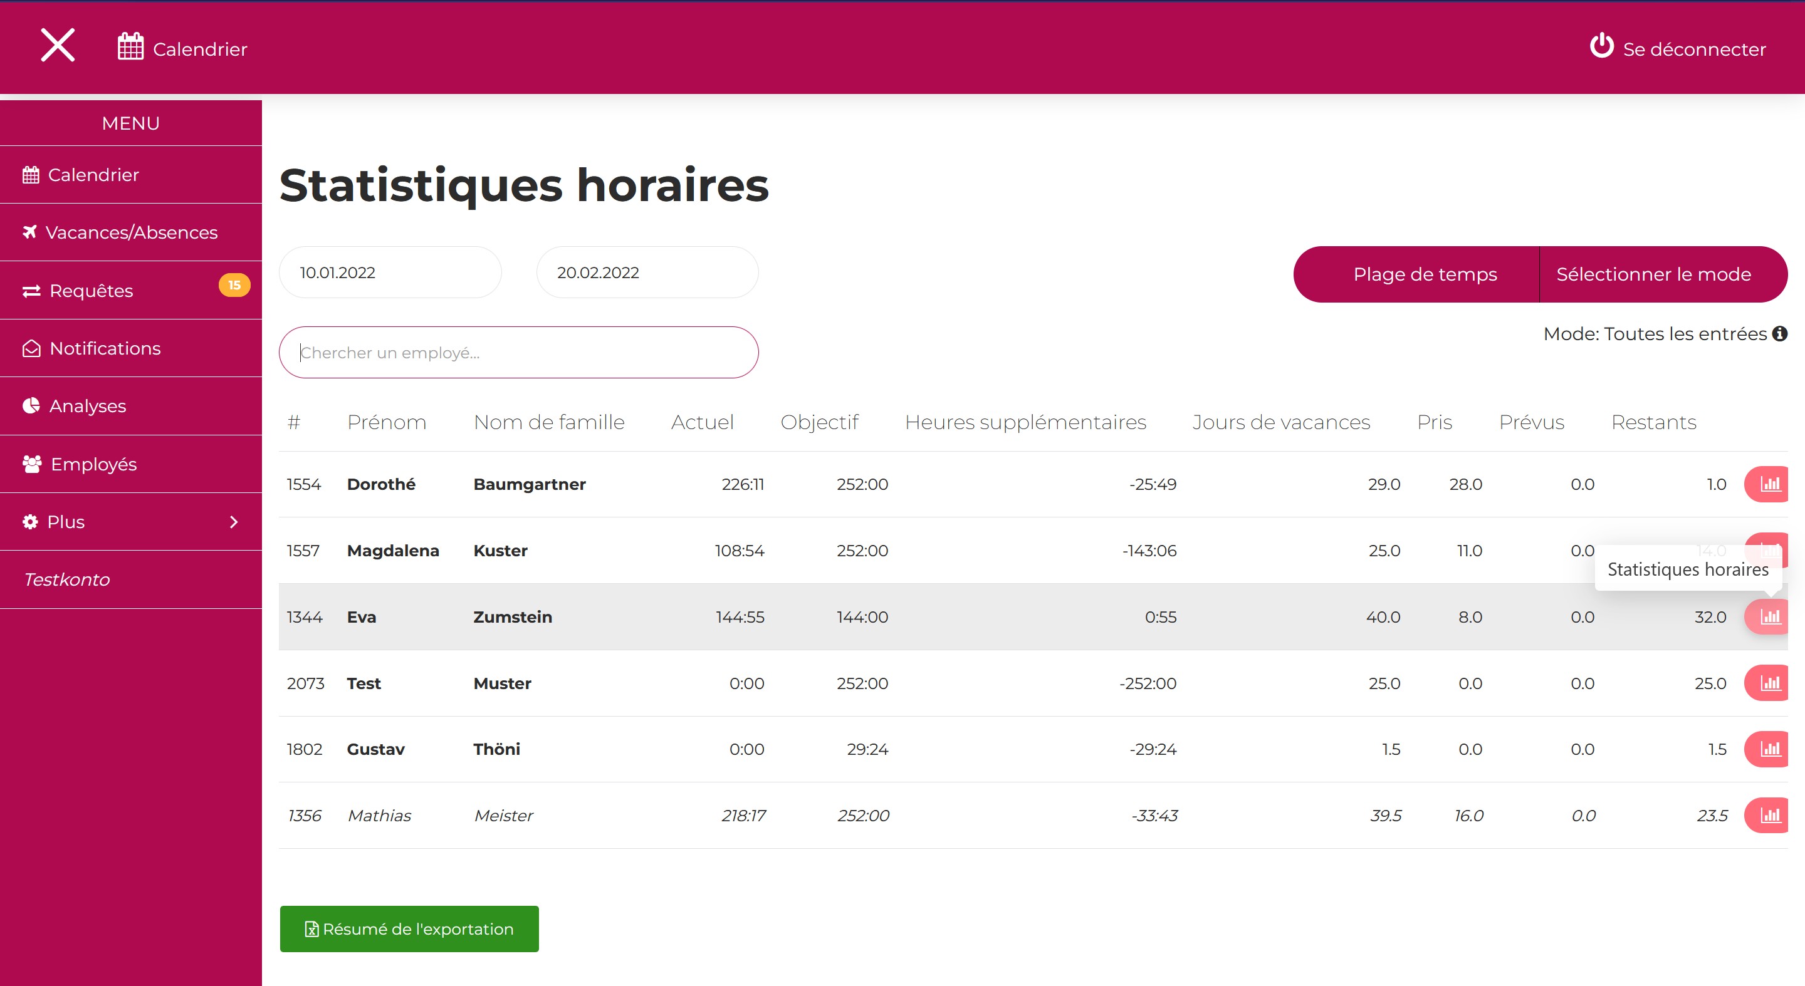Open statistics chart for Test Muster
The height and width of the screenshot is (986, 1805).
click(x=1769, y=683)
